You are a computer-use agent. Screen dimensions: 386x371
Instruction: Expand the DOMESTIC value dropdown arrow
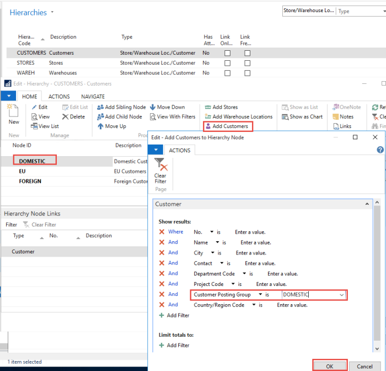[342, 295]
